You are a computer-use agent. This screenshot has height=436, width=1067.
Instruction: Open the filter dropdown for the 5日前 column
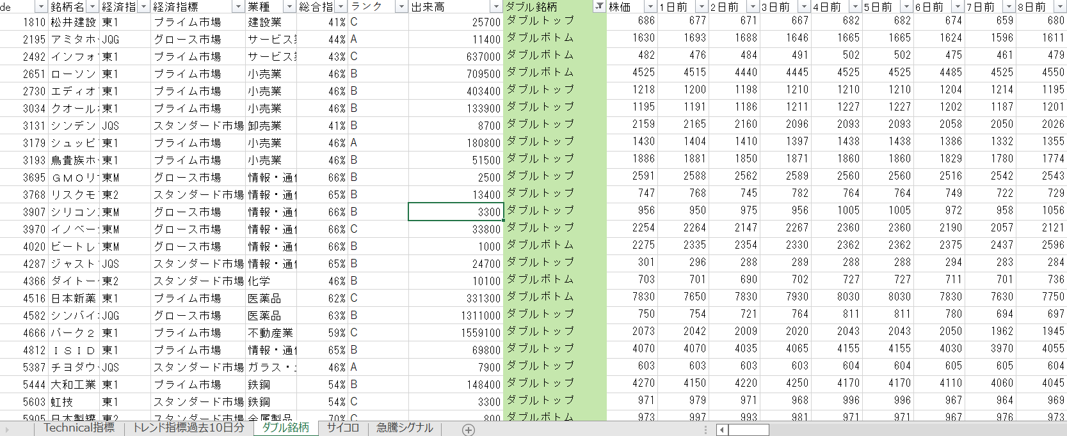coord(906,6)
